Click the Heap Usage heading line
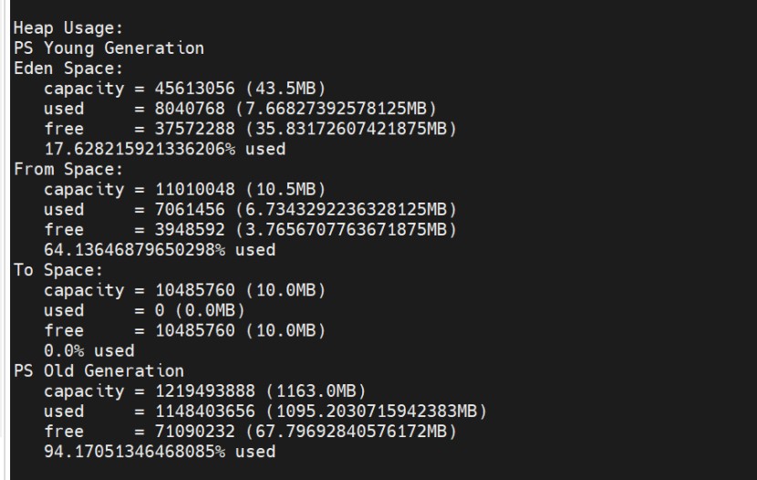The image size is (757, 480). pos(68,28)
